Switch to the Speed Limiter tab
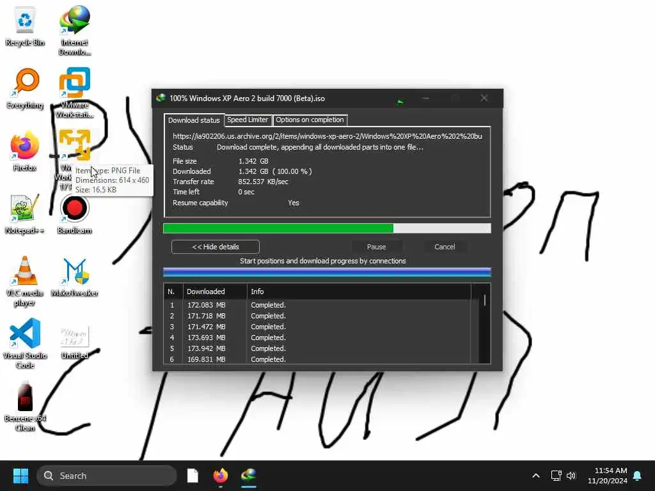Image resolution: width=655 pixels, height=491 pixels. 248,120
